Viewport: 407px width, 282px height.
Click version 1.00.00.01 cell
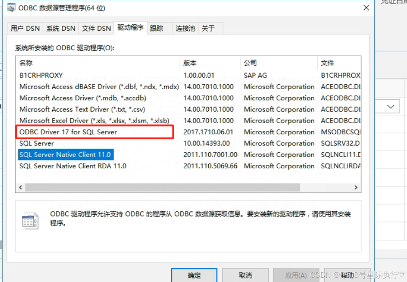click(199, 75)
